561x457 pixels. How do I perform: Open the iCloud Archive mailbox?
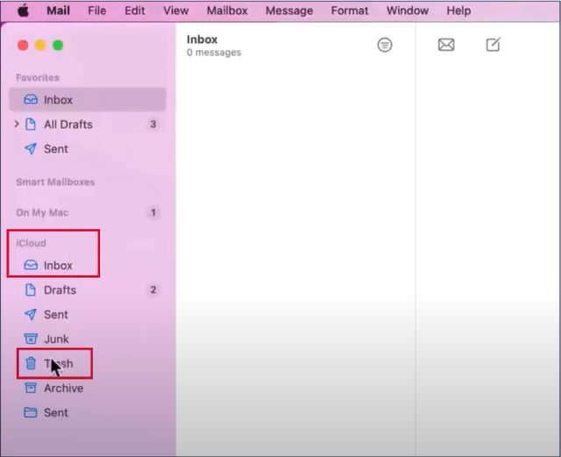tap(88, 388)
